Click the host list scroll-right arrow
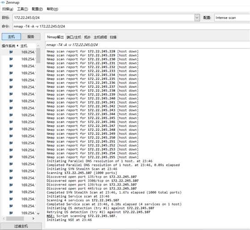This screenshot has height=230, width=250. (x=34, y=218)
